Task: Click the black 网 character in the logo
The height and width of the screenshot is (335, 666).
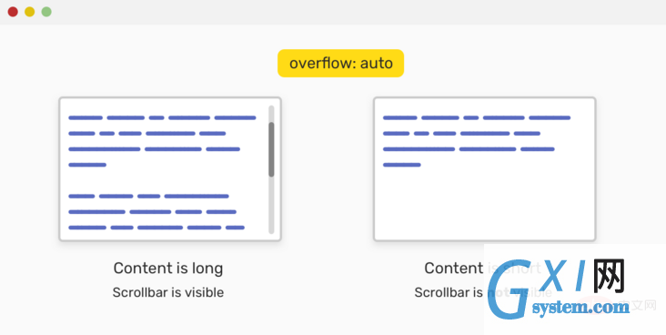Action: pyautogui.click(x=610, y=276)
